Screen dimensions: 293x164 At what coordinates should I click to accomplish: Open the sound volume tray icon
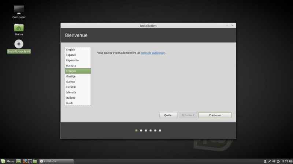click(274, 161)
